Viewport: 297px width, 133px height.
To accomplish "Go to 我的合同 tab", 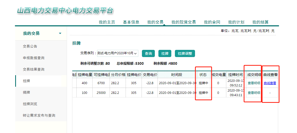I will 212,22.
